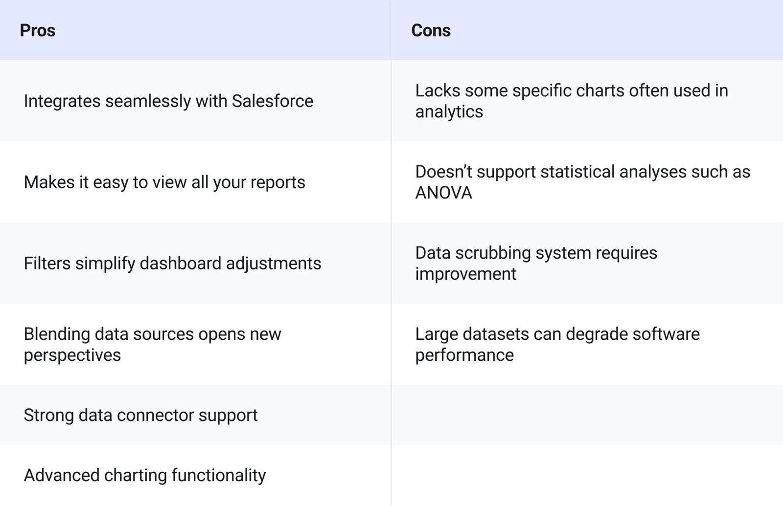
Task: Click the empty Cons cell beside 'Advanced charting functionality'
Action: click(587, 475)
